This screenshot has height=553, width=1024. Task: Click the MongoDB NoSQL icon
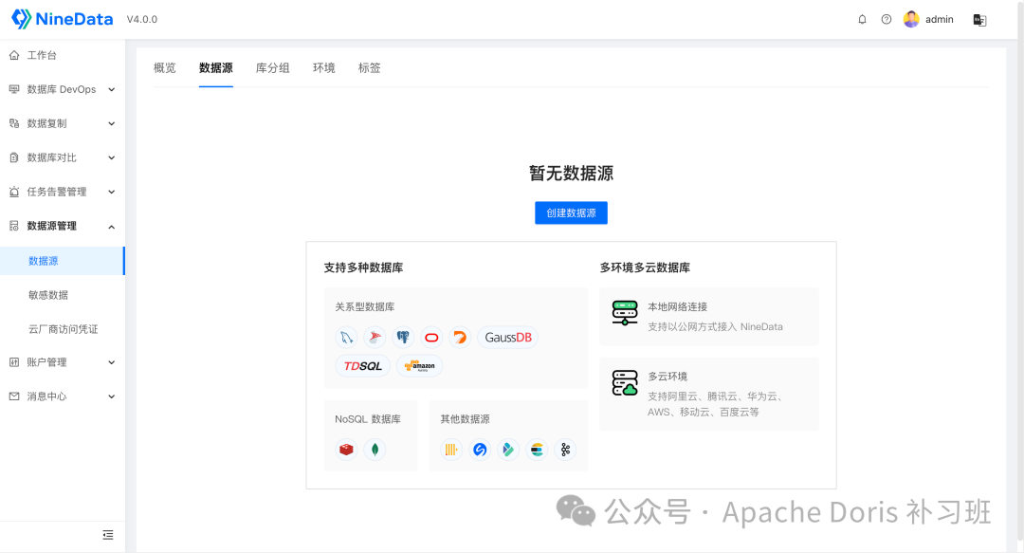coord(375,449)
